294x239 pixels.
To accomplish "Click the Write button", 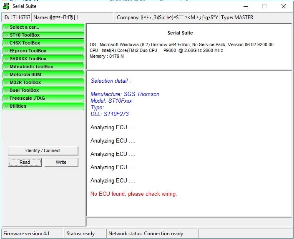I will [x=61, y=163].
